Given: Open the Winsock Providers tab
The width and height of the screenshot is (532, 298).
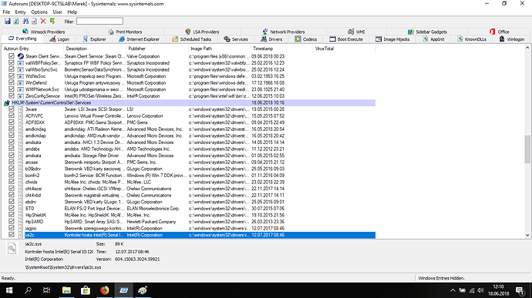Looking at the screenshot, I should (x=43, y=32).
